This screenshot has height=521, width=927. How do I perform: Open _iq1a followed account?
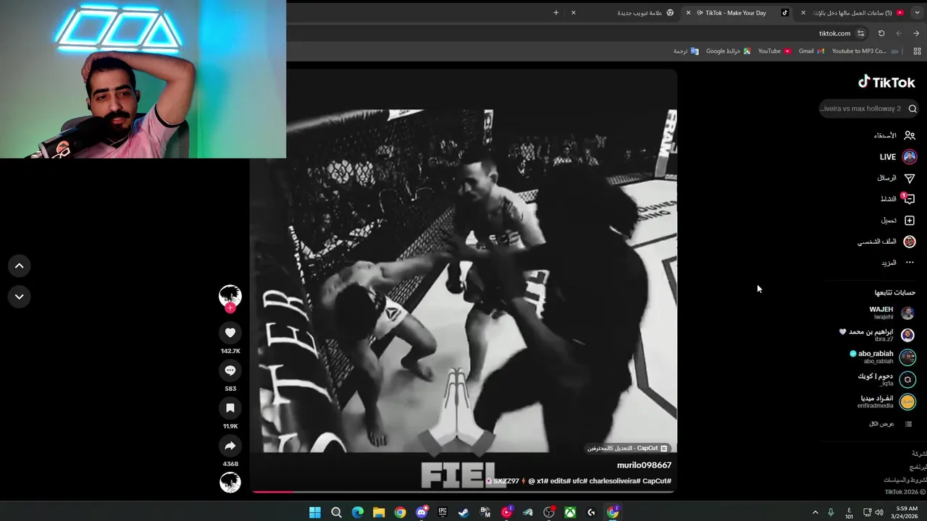[886, 379]
